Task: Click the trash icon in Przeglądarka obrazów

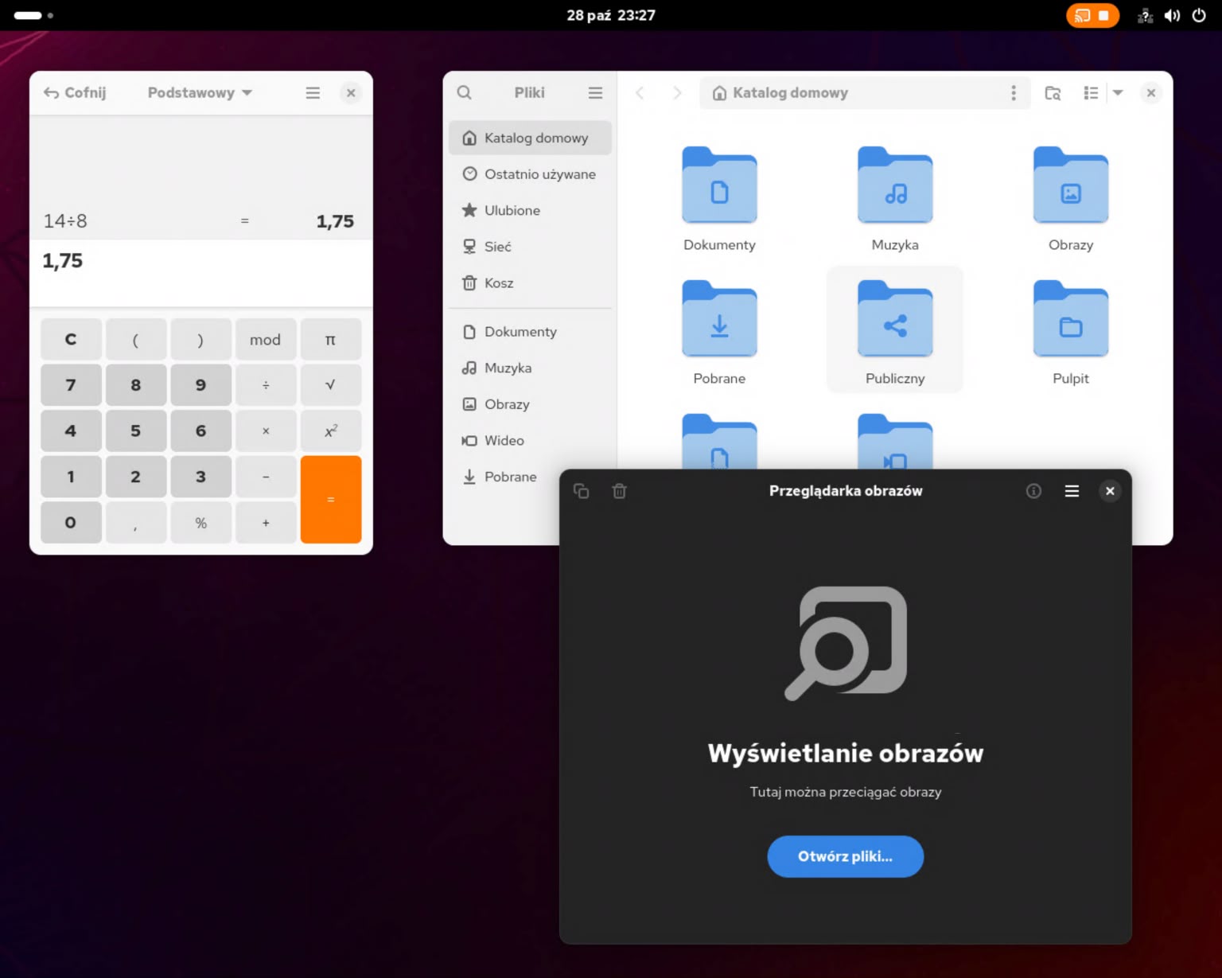Action: 619,491
